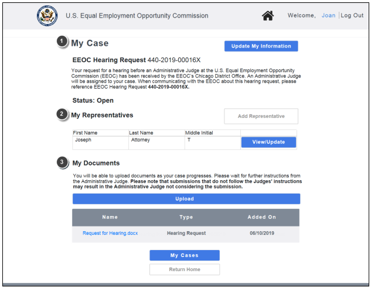Viewport: 371px width, 287px height.
Task: Click the Return Home button
Action: pyautogui.click(x=184, y=269)
